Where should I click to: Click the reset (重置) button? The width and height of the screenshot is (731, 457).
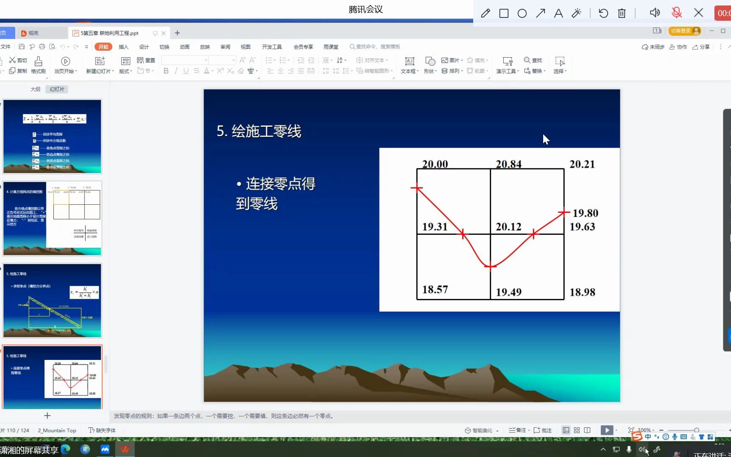(146, 60)
